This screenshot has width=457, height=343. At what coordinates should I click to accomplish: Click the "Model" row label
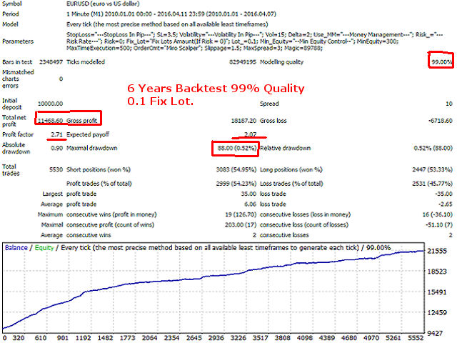(x=10, y=24)
